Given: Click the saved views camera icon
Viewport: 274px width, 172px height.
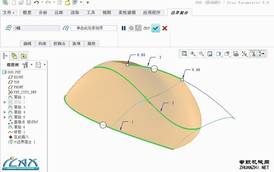Looking at the screenshot, I should coord(236,54).
